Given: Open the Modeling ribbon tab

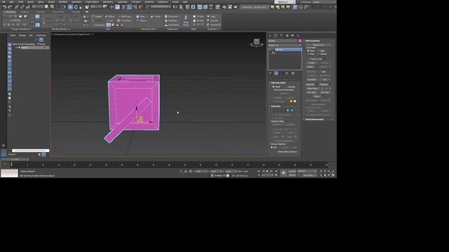Looking at the screenshot, I should point(10,12).
